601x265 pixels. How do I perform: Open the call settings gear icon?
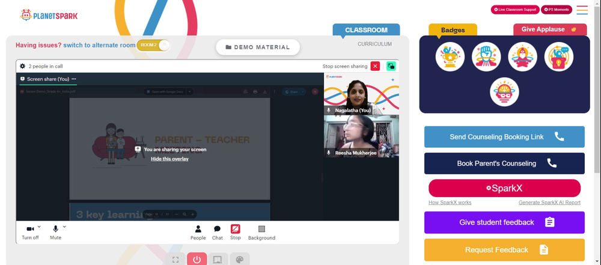pyautogui.click(x=23, y=66)
